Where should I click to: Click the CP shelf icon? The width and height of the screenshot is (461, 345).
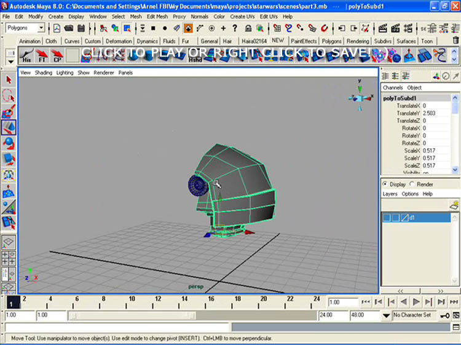click(57, 55)
